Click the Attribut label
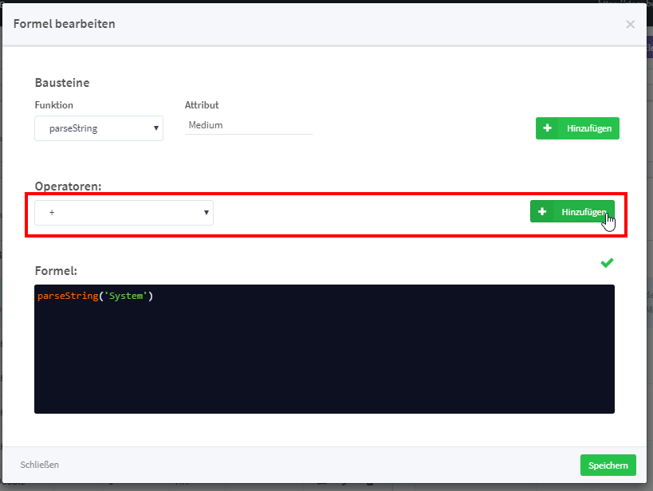Screen dimensions: 653x491 click(x=202, y=105)
